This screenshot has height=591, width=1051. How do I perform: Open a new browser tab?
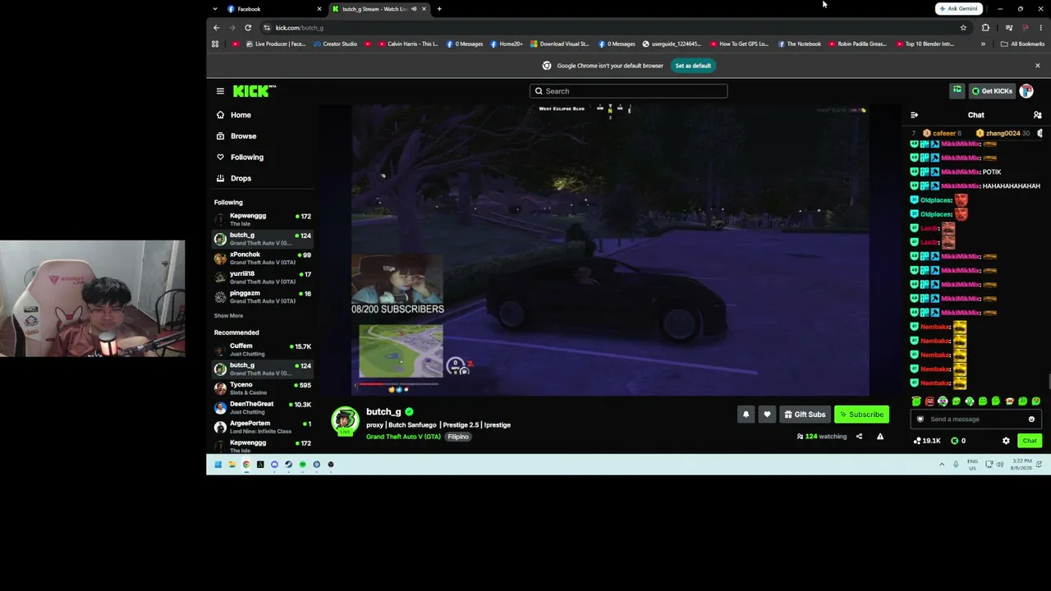(439, 9)
